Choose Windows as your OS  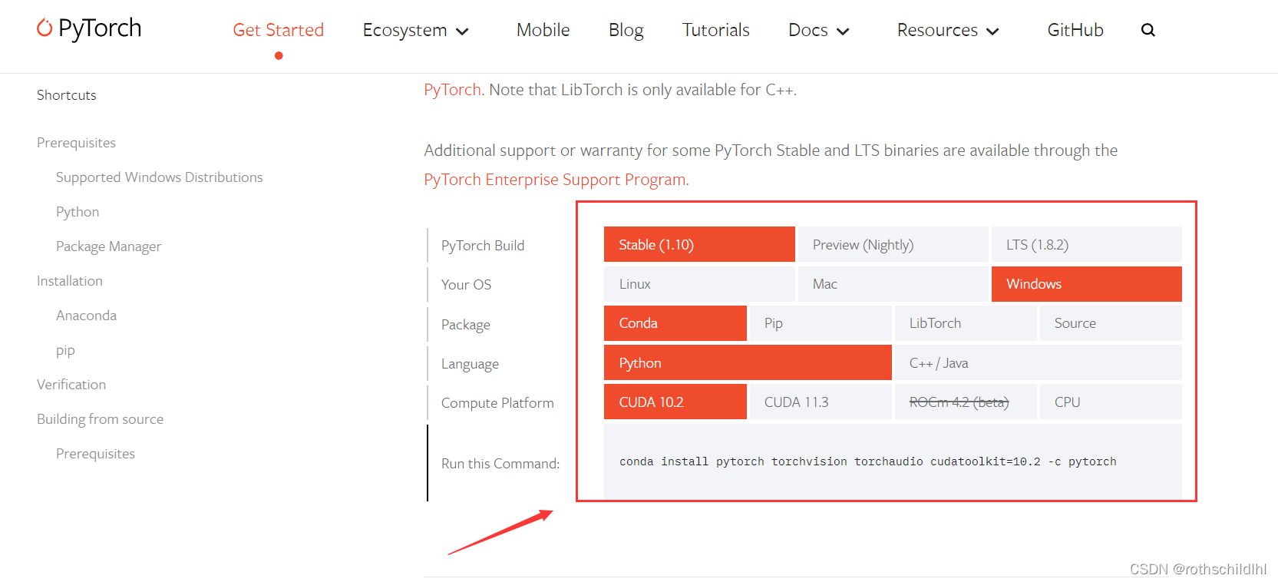click(1086, 284)
